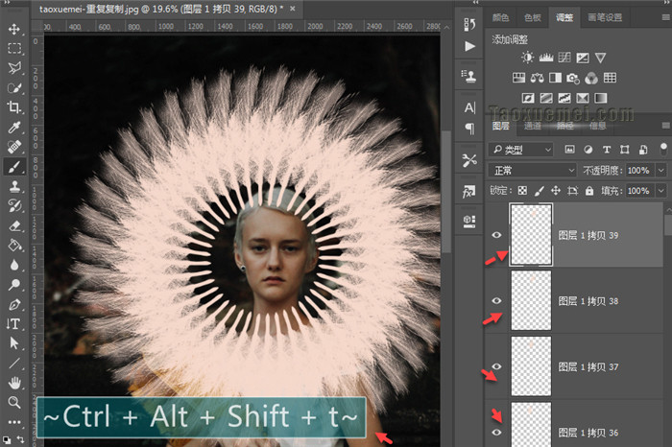Screen dimensions: 672x447
Task: Hide layer 图层 1 拷贝 36
Action: 496,432
